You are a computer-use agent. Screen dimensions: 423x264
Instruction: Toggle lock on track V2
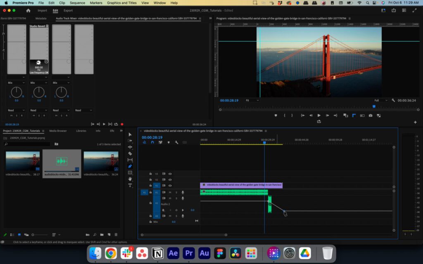click(x=150, y=179)
